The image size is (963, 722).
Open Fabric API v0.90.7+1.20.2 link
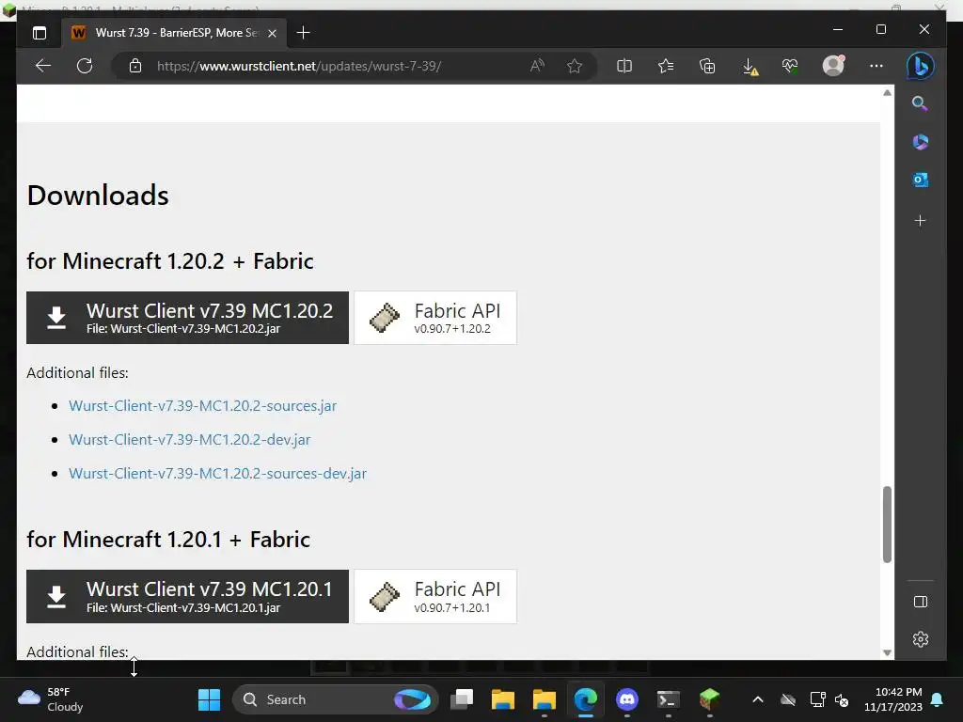[x=435, y=318]
